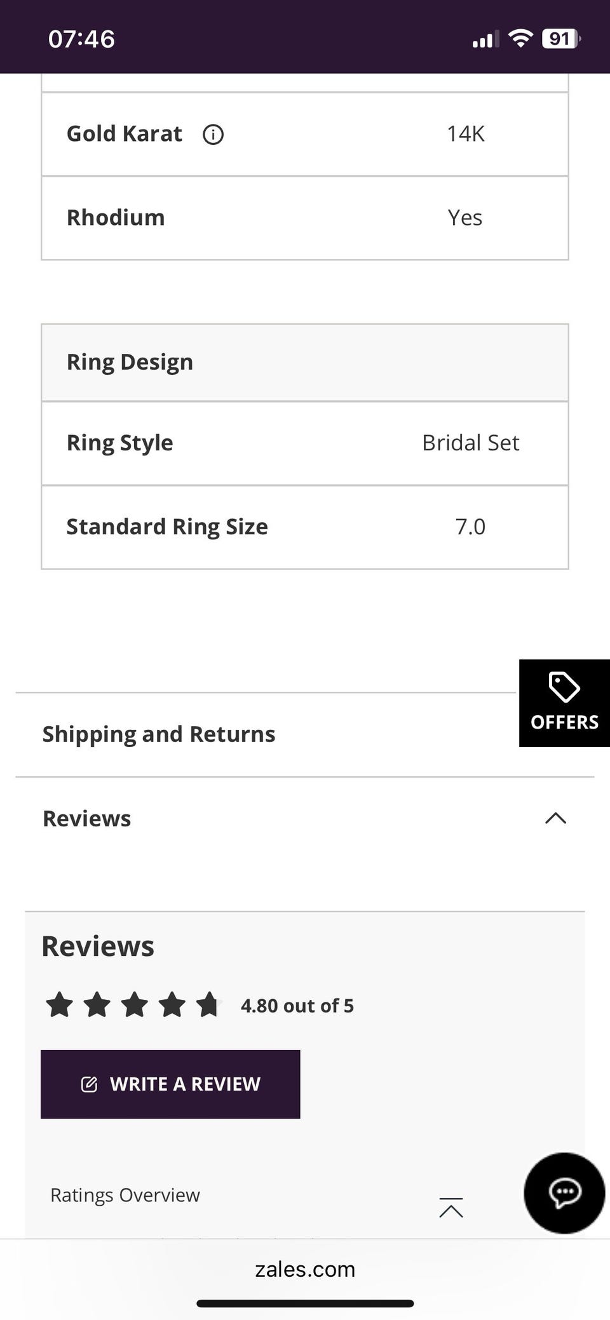Select the Ring Design table header
The image size is (610, 1320).
(x=130, y=362)
